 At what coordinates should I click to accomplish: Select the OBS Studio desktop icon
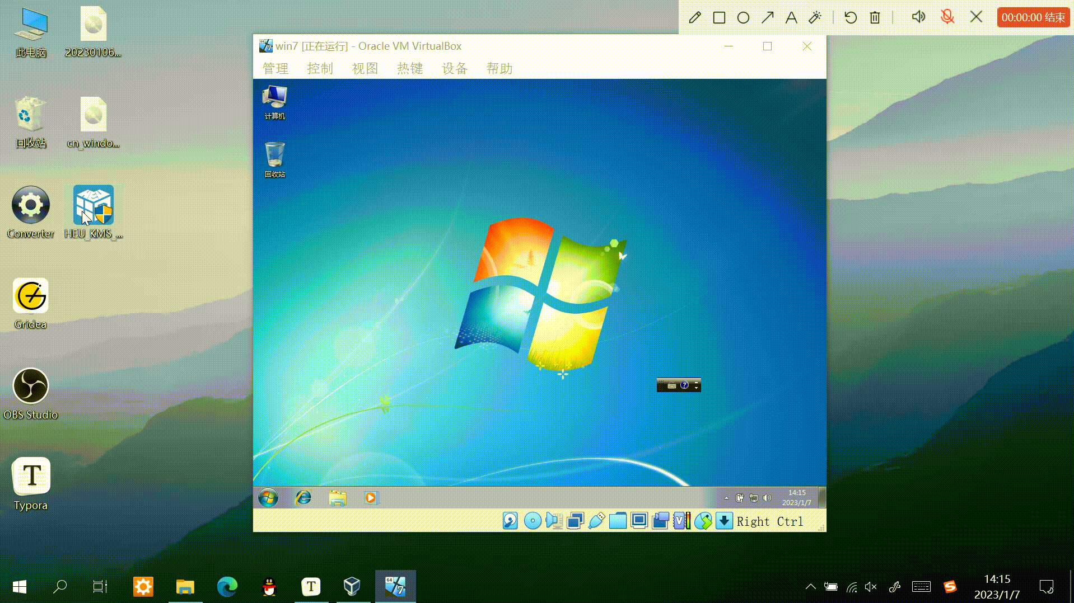31,394
